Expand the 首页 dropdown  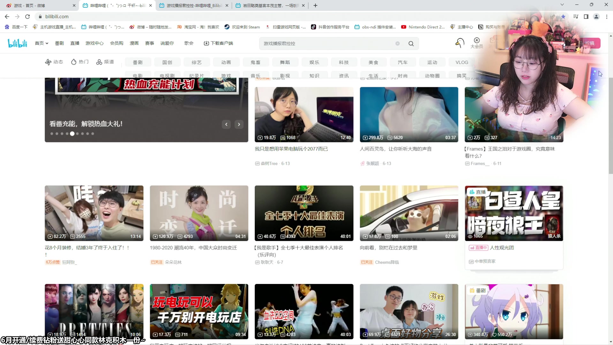(42, 43)
